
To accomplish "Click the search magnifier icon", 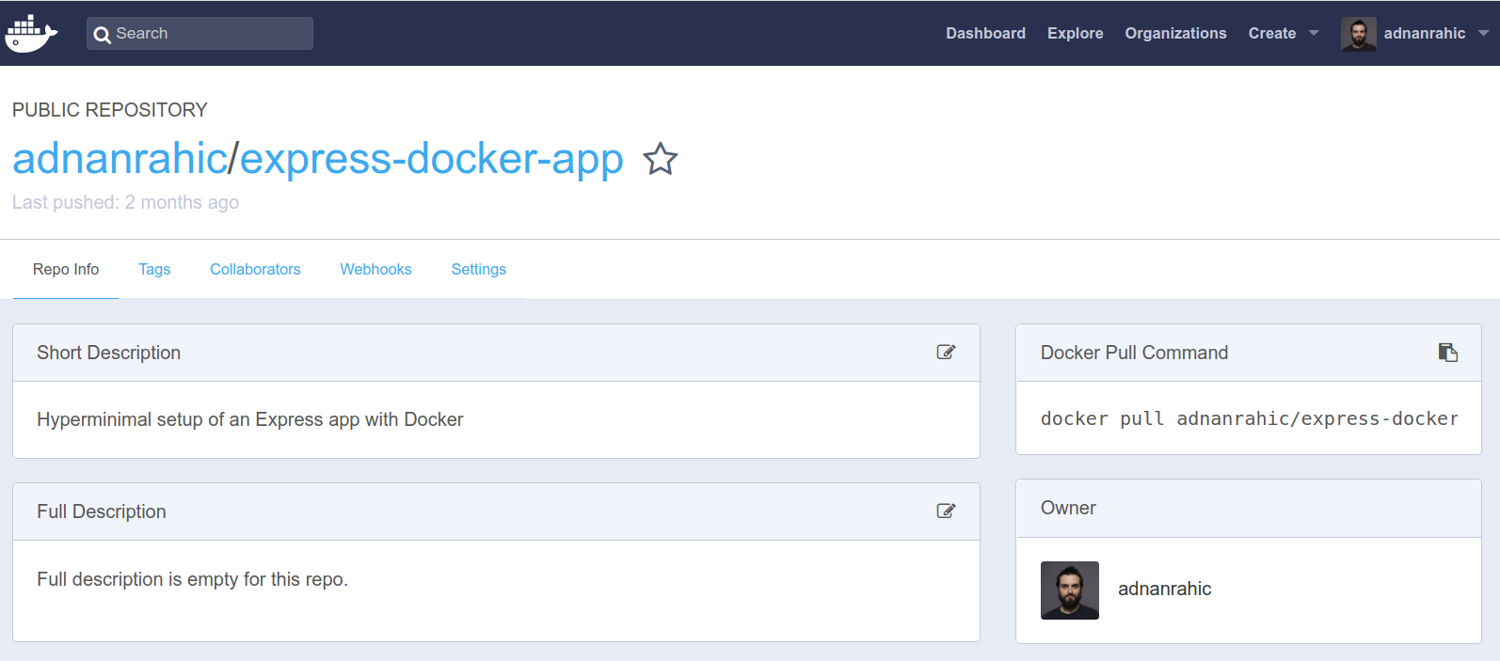I will (103, 35).
